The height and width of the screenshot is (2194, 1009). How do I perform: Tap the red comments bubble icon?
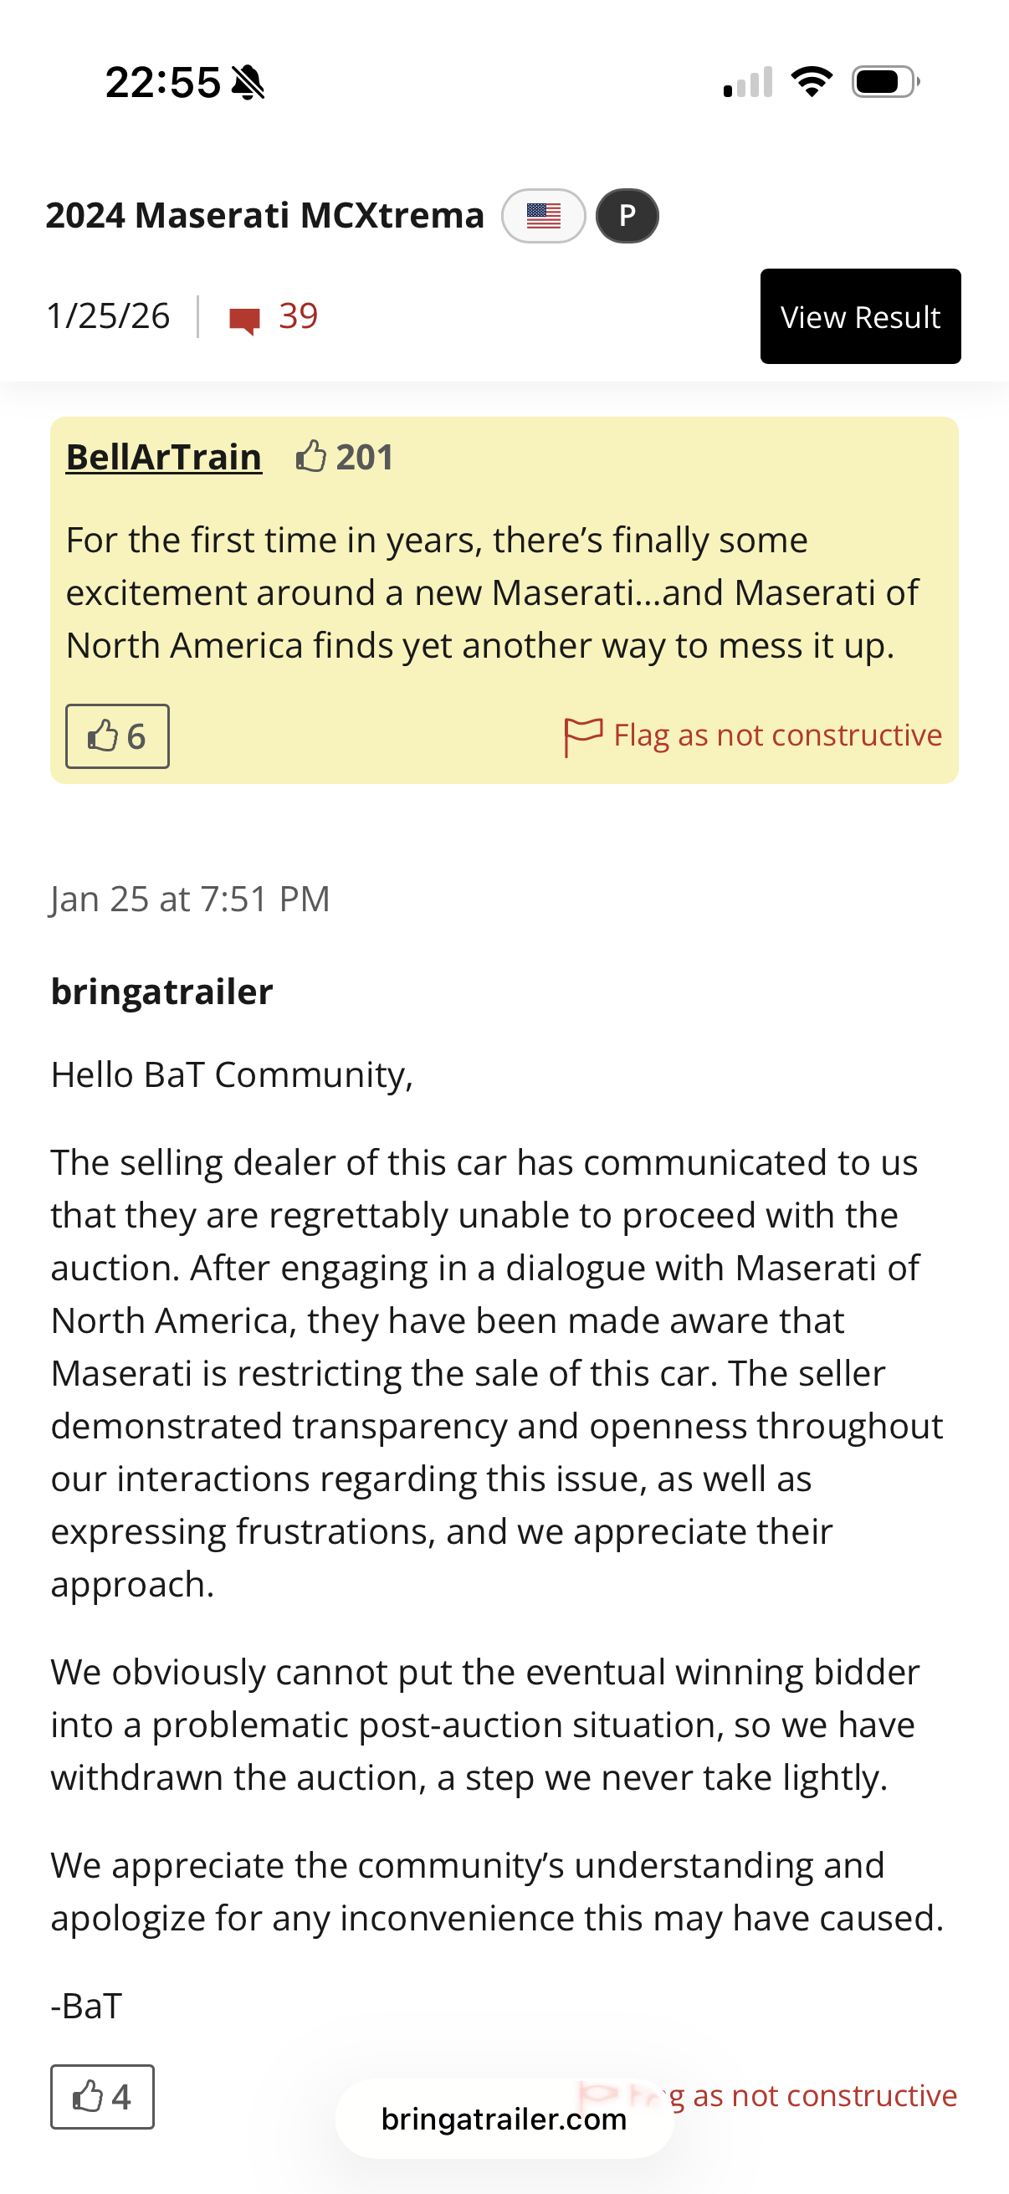coord(244,320)
